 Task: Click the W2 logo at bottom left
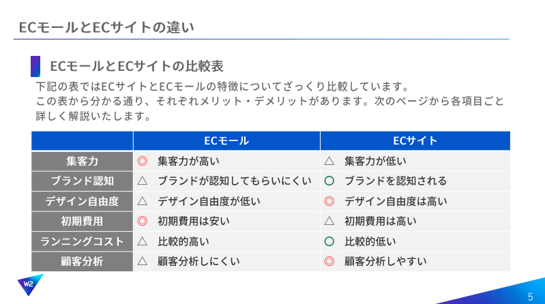point(29,285)
